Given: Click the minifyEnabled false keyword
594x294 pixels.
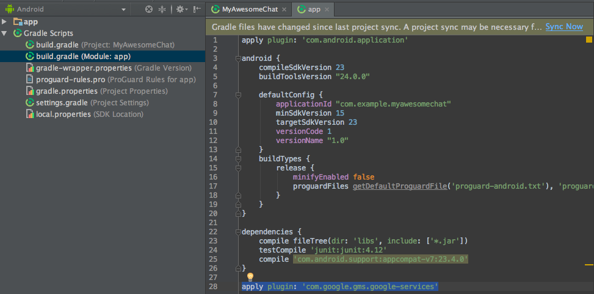Looking at the screenshot, I should [x=364, y=177].
